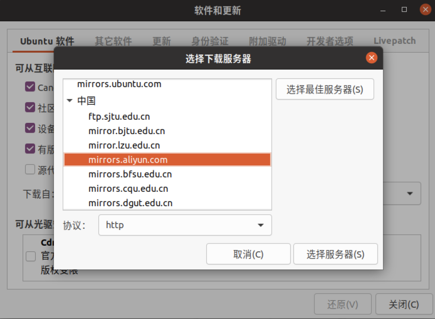Switch to 附加驱动 tab
The image size is (435, 319).
267,41
